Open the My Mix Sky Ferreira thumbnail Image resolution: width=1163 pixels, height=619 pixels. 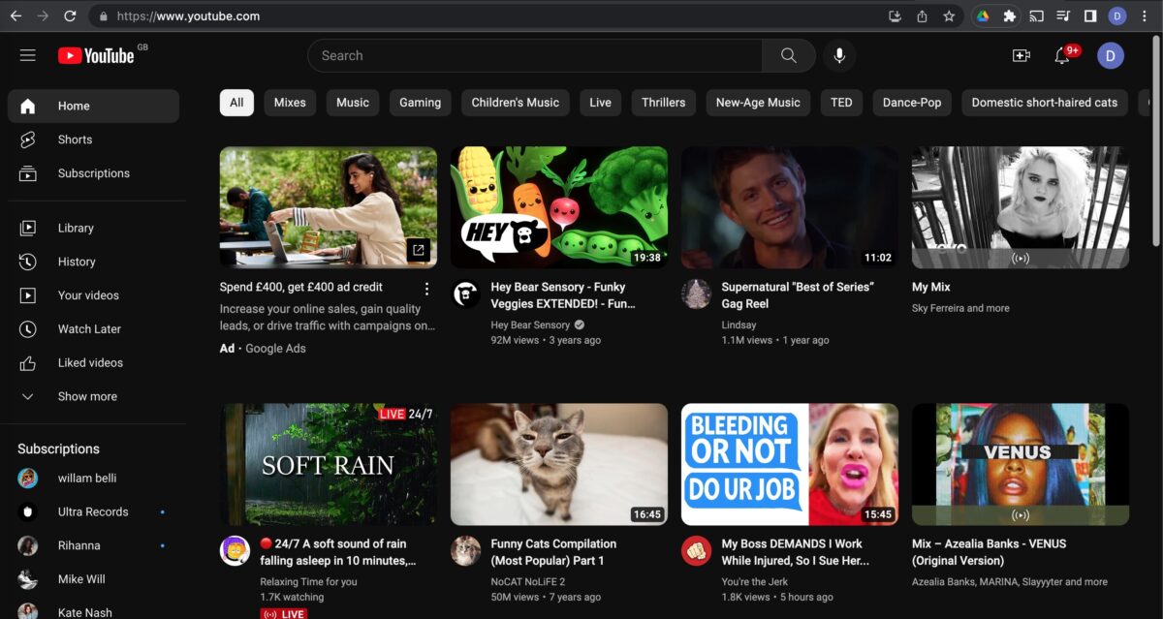pyautogui.click(x=1021, y=207)
